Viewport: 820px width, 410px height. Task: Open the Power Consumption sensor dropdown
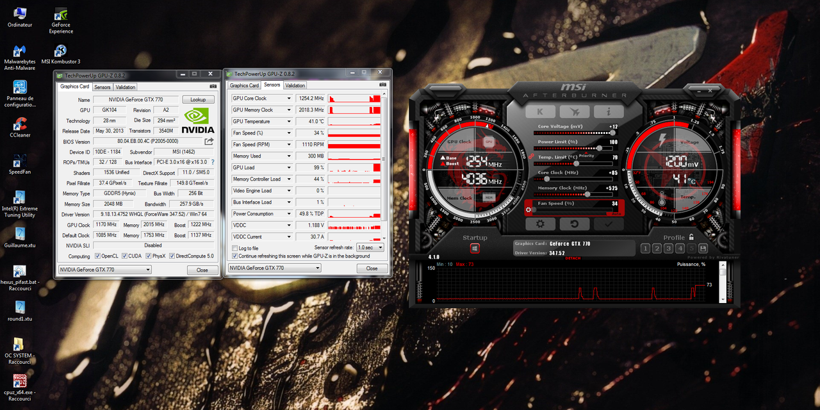coord(289,213)
